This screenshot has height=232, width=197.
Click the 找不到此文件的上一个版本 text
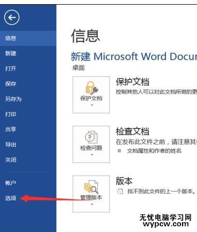point(161,191)
